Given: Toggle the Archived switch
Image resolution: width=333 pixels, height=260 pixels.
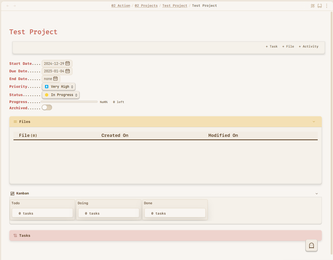Looking at the screenshot, I should coord(47,108).
